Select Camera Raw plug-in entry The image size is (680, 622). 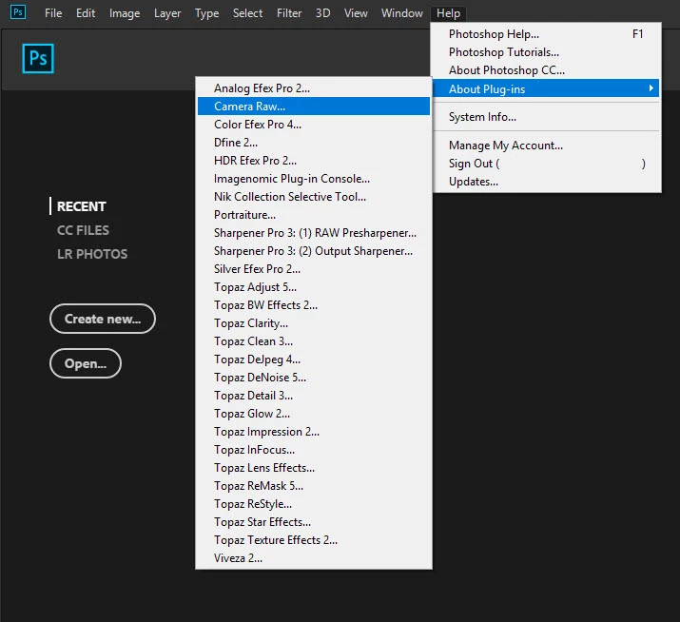click(x=314, y=107)
